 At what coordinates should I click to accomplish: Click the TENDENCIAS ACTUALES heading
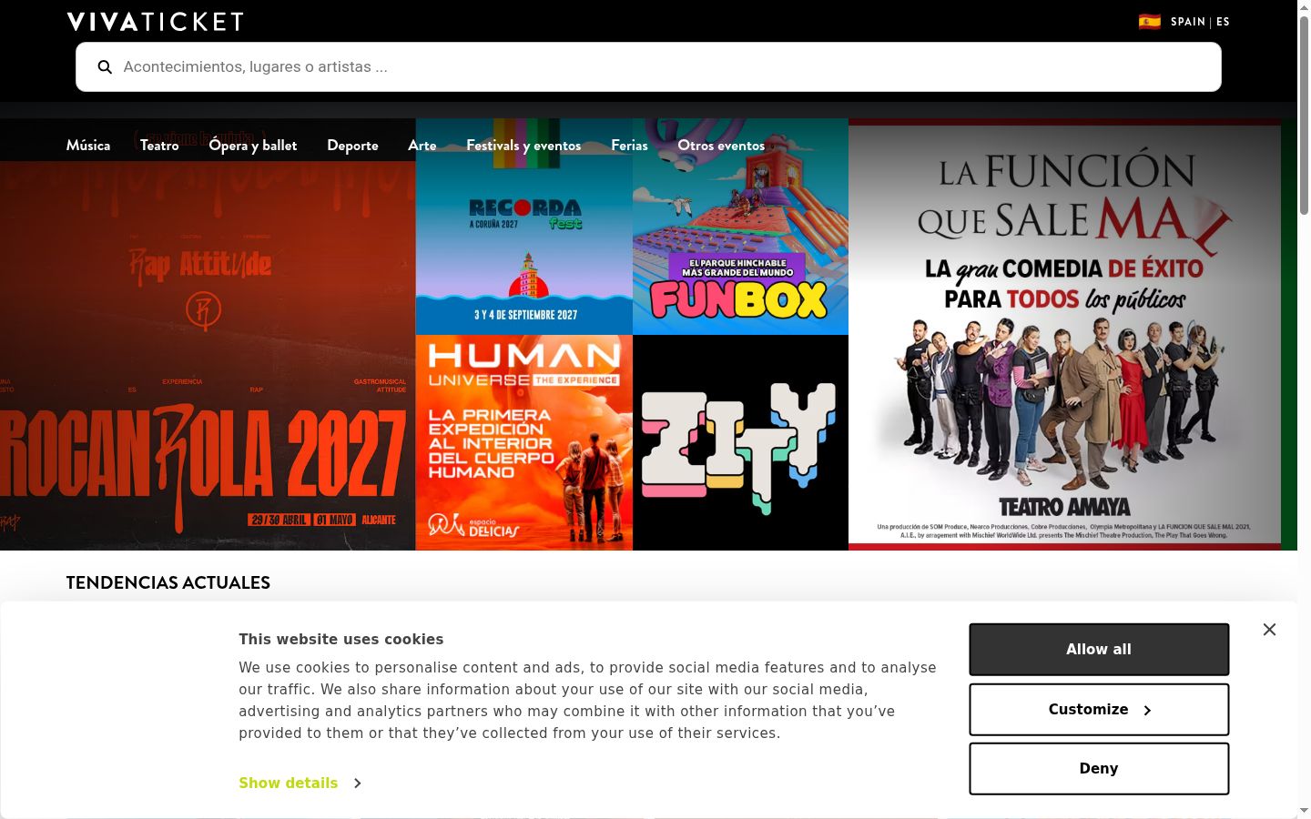click(x=168, y=582)
